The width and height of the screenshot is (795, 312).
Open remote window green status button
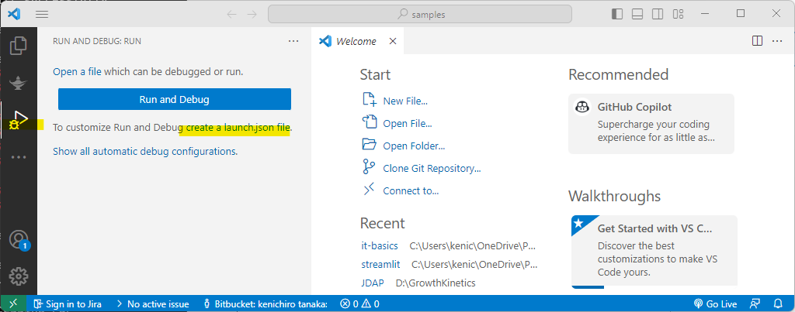point(14,303)
